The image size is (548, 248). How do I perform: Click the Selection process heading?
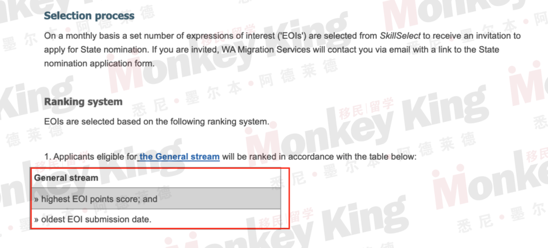89,16
